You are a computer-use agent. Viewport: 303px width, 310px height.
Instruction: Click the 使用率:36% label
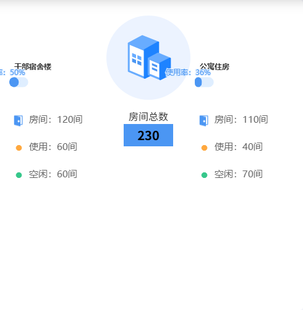tap(188, 73)
